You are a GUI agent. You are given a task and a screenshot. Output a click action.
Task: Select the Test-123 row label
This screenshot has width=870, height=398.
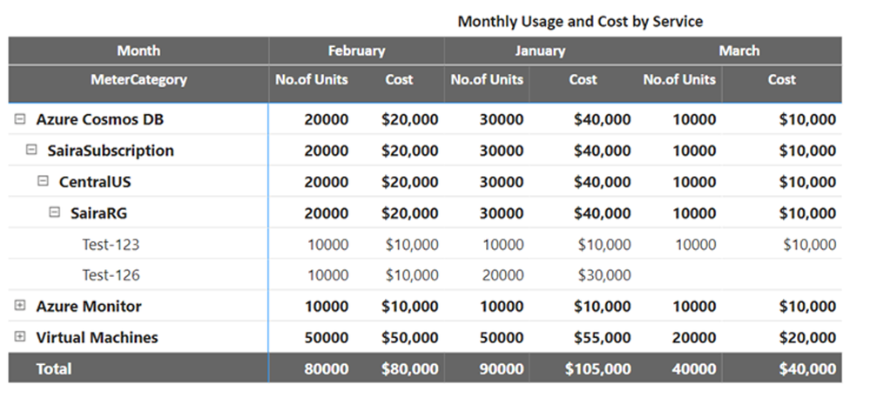111,245
